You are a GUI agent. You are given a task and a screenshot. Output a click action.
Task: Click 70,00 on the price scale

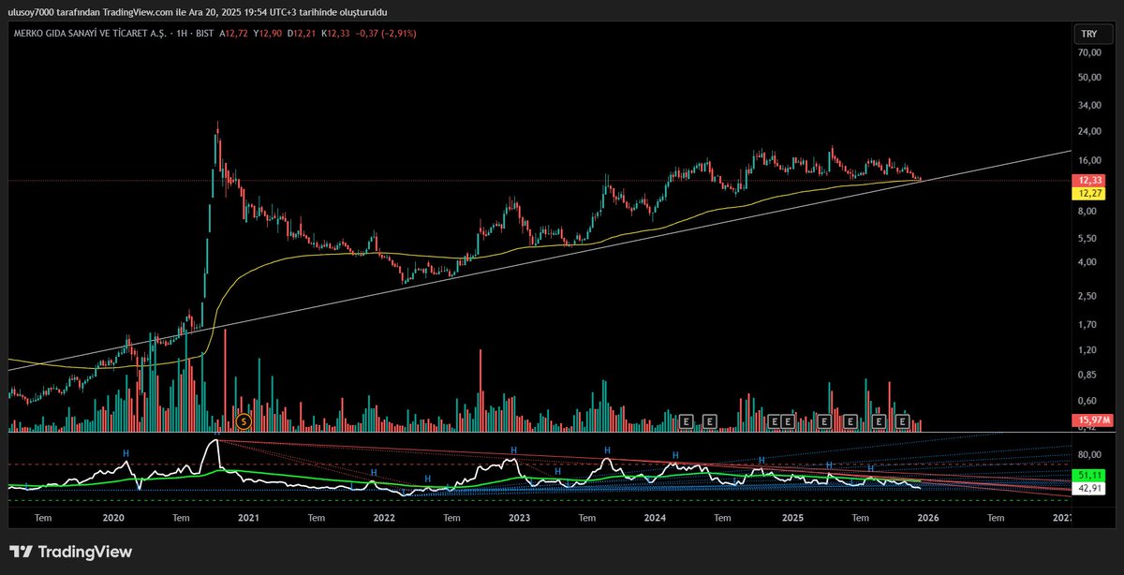[x=1089, y=55]
